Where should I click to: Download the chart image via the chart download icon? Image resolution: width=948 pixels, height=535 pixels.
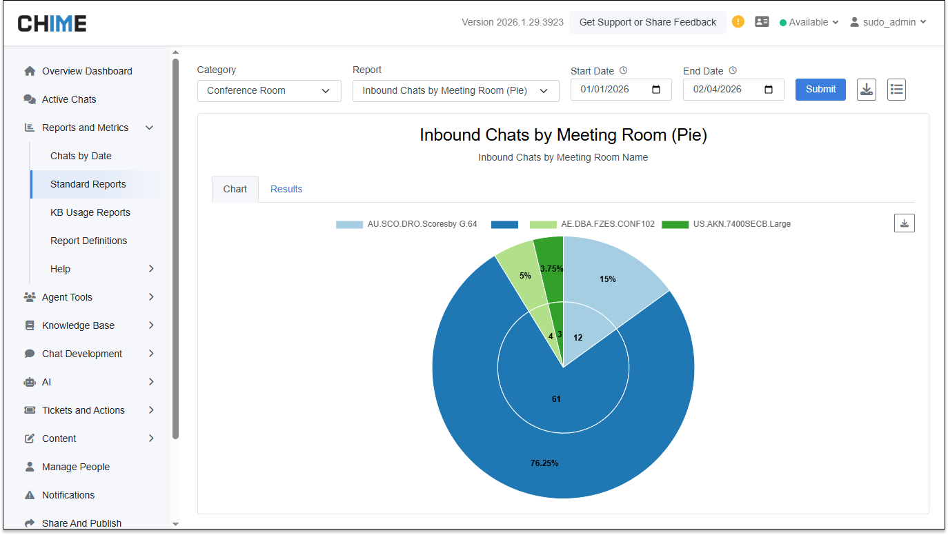[x=905, y=223]
